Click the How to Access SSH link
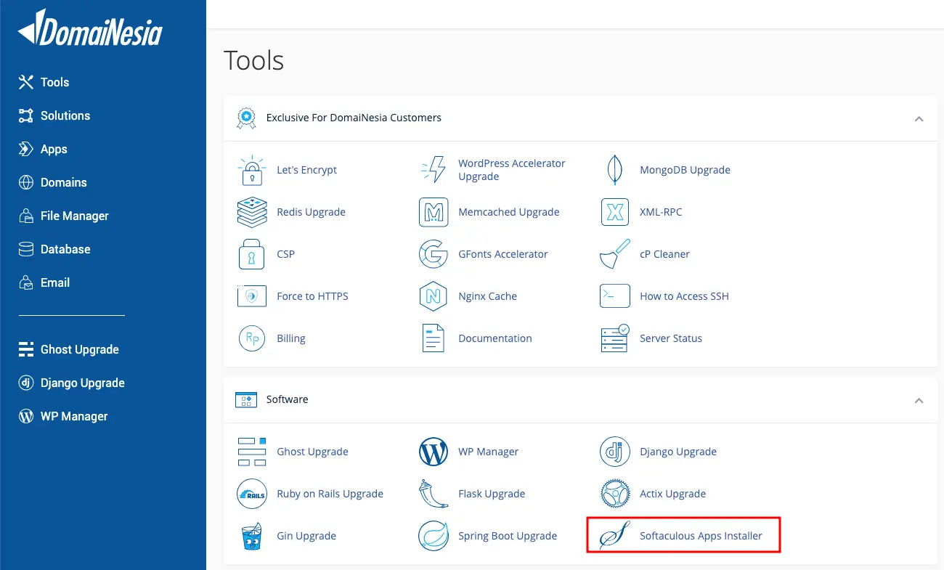Image resolution: width=944 pixels, height=570 pixels. 684,296
